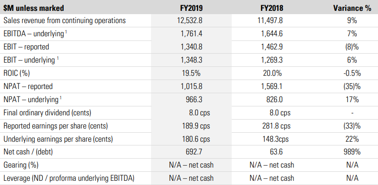Click the Net cash / (debt) label
378x185 pixels.
click(28, 152)
